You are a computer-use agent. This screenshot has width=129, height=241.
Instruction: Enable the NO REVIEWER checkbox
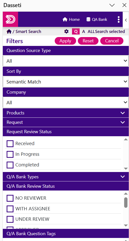pyautogui.click(x=10, y=198)
